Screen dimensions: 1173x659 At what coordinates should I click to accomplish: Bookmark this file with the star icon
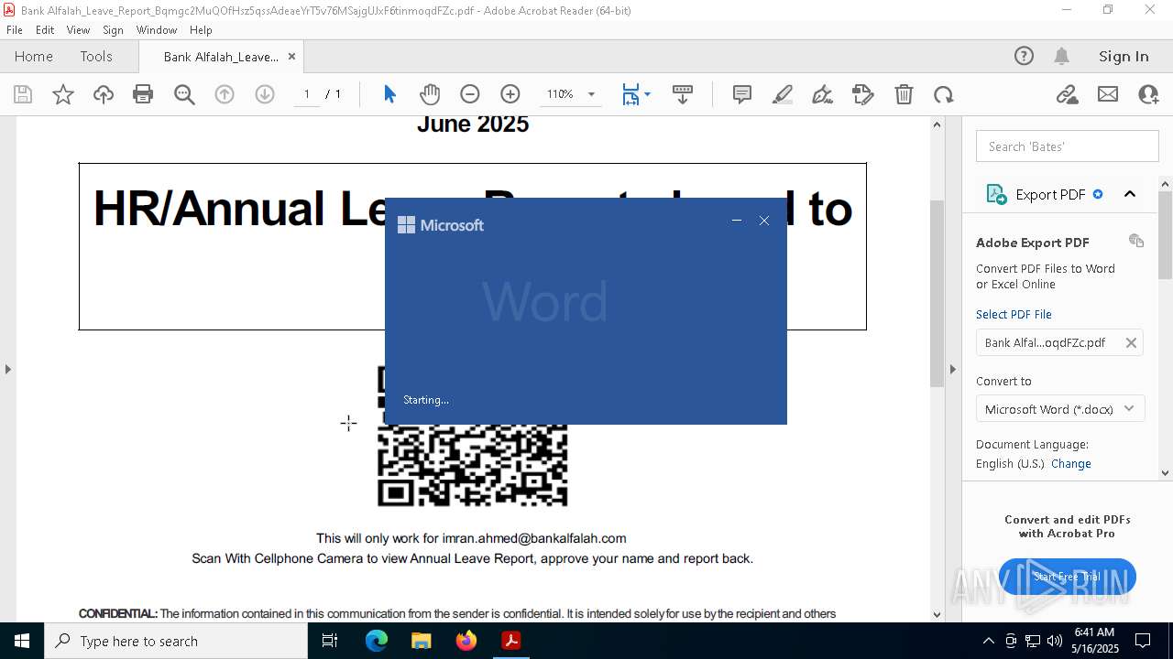coord(63,94)
